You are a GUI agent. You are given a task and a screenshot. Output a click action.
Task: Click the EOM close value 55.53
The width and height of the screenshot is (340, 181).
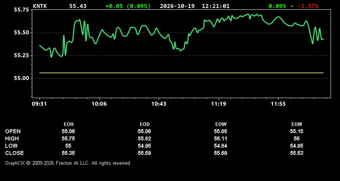(296, 153)
